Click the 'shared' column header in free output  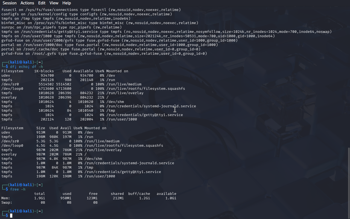pos(117,194)
